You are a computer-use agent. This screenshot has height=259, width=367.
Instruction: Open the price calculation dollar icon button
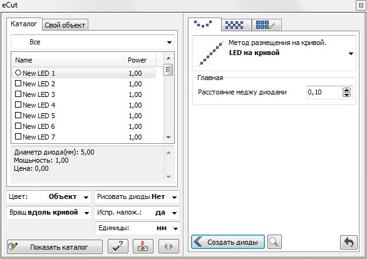point(143,246)
